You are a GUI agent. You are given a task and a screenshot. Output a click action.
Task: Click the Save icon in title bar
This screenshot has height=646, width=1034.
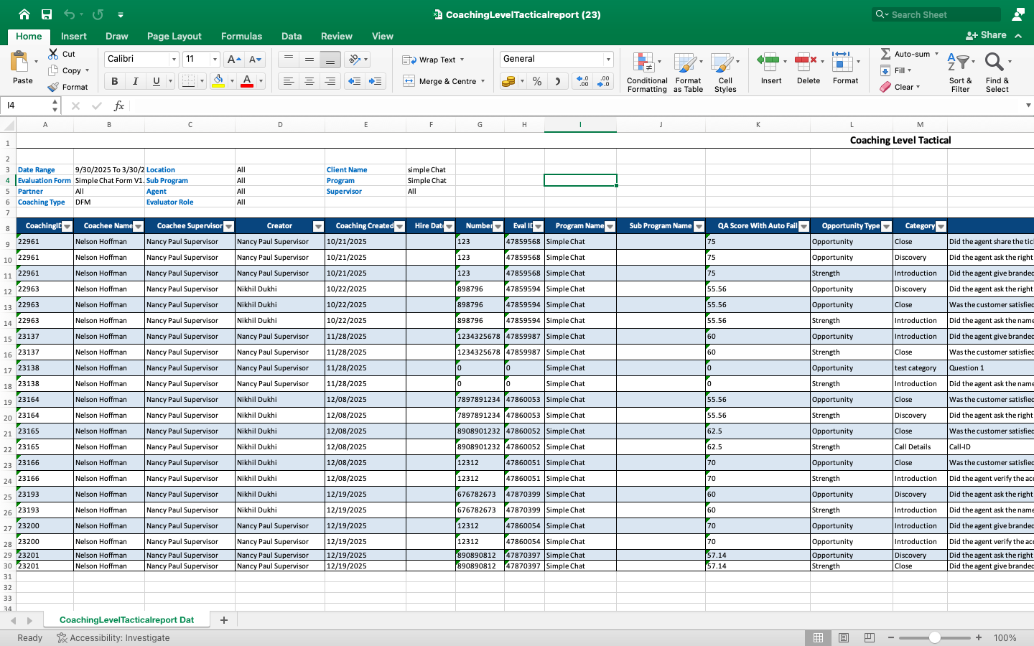47,14
